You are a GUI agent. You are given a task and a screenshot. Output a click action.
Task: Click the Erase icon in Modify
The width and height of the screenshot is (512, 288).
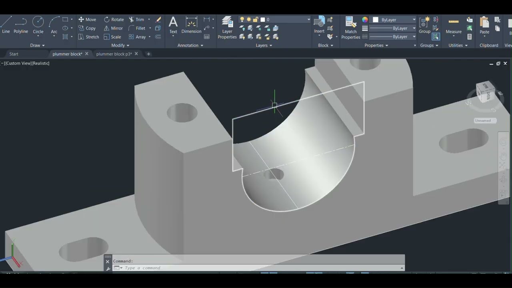tap(158, 19)
